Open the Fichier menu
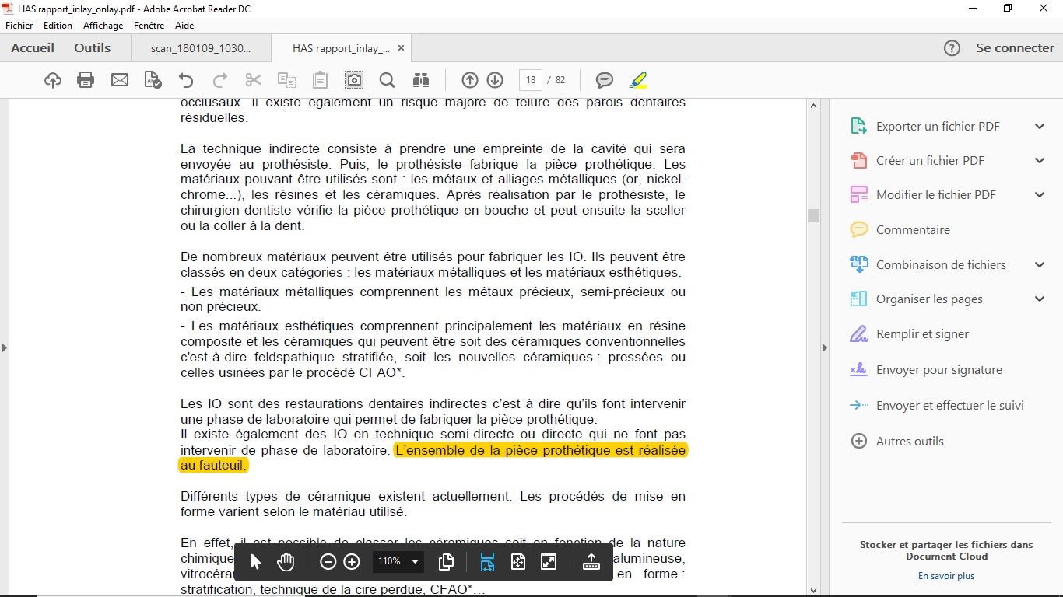Screen dimensions: 1063x597 (x=19, y=26)
